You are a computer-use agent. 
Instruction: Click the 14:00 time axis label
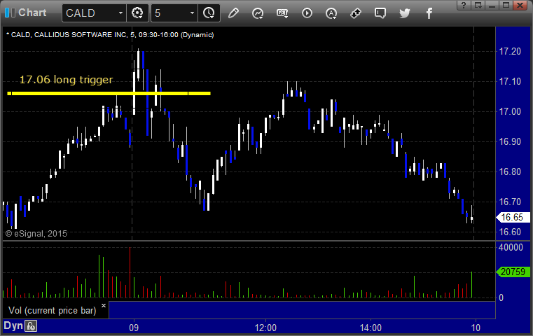coord(371,328)
